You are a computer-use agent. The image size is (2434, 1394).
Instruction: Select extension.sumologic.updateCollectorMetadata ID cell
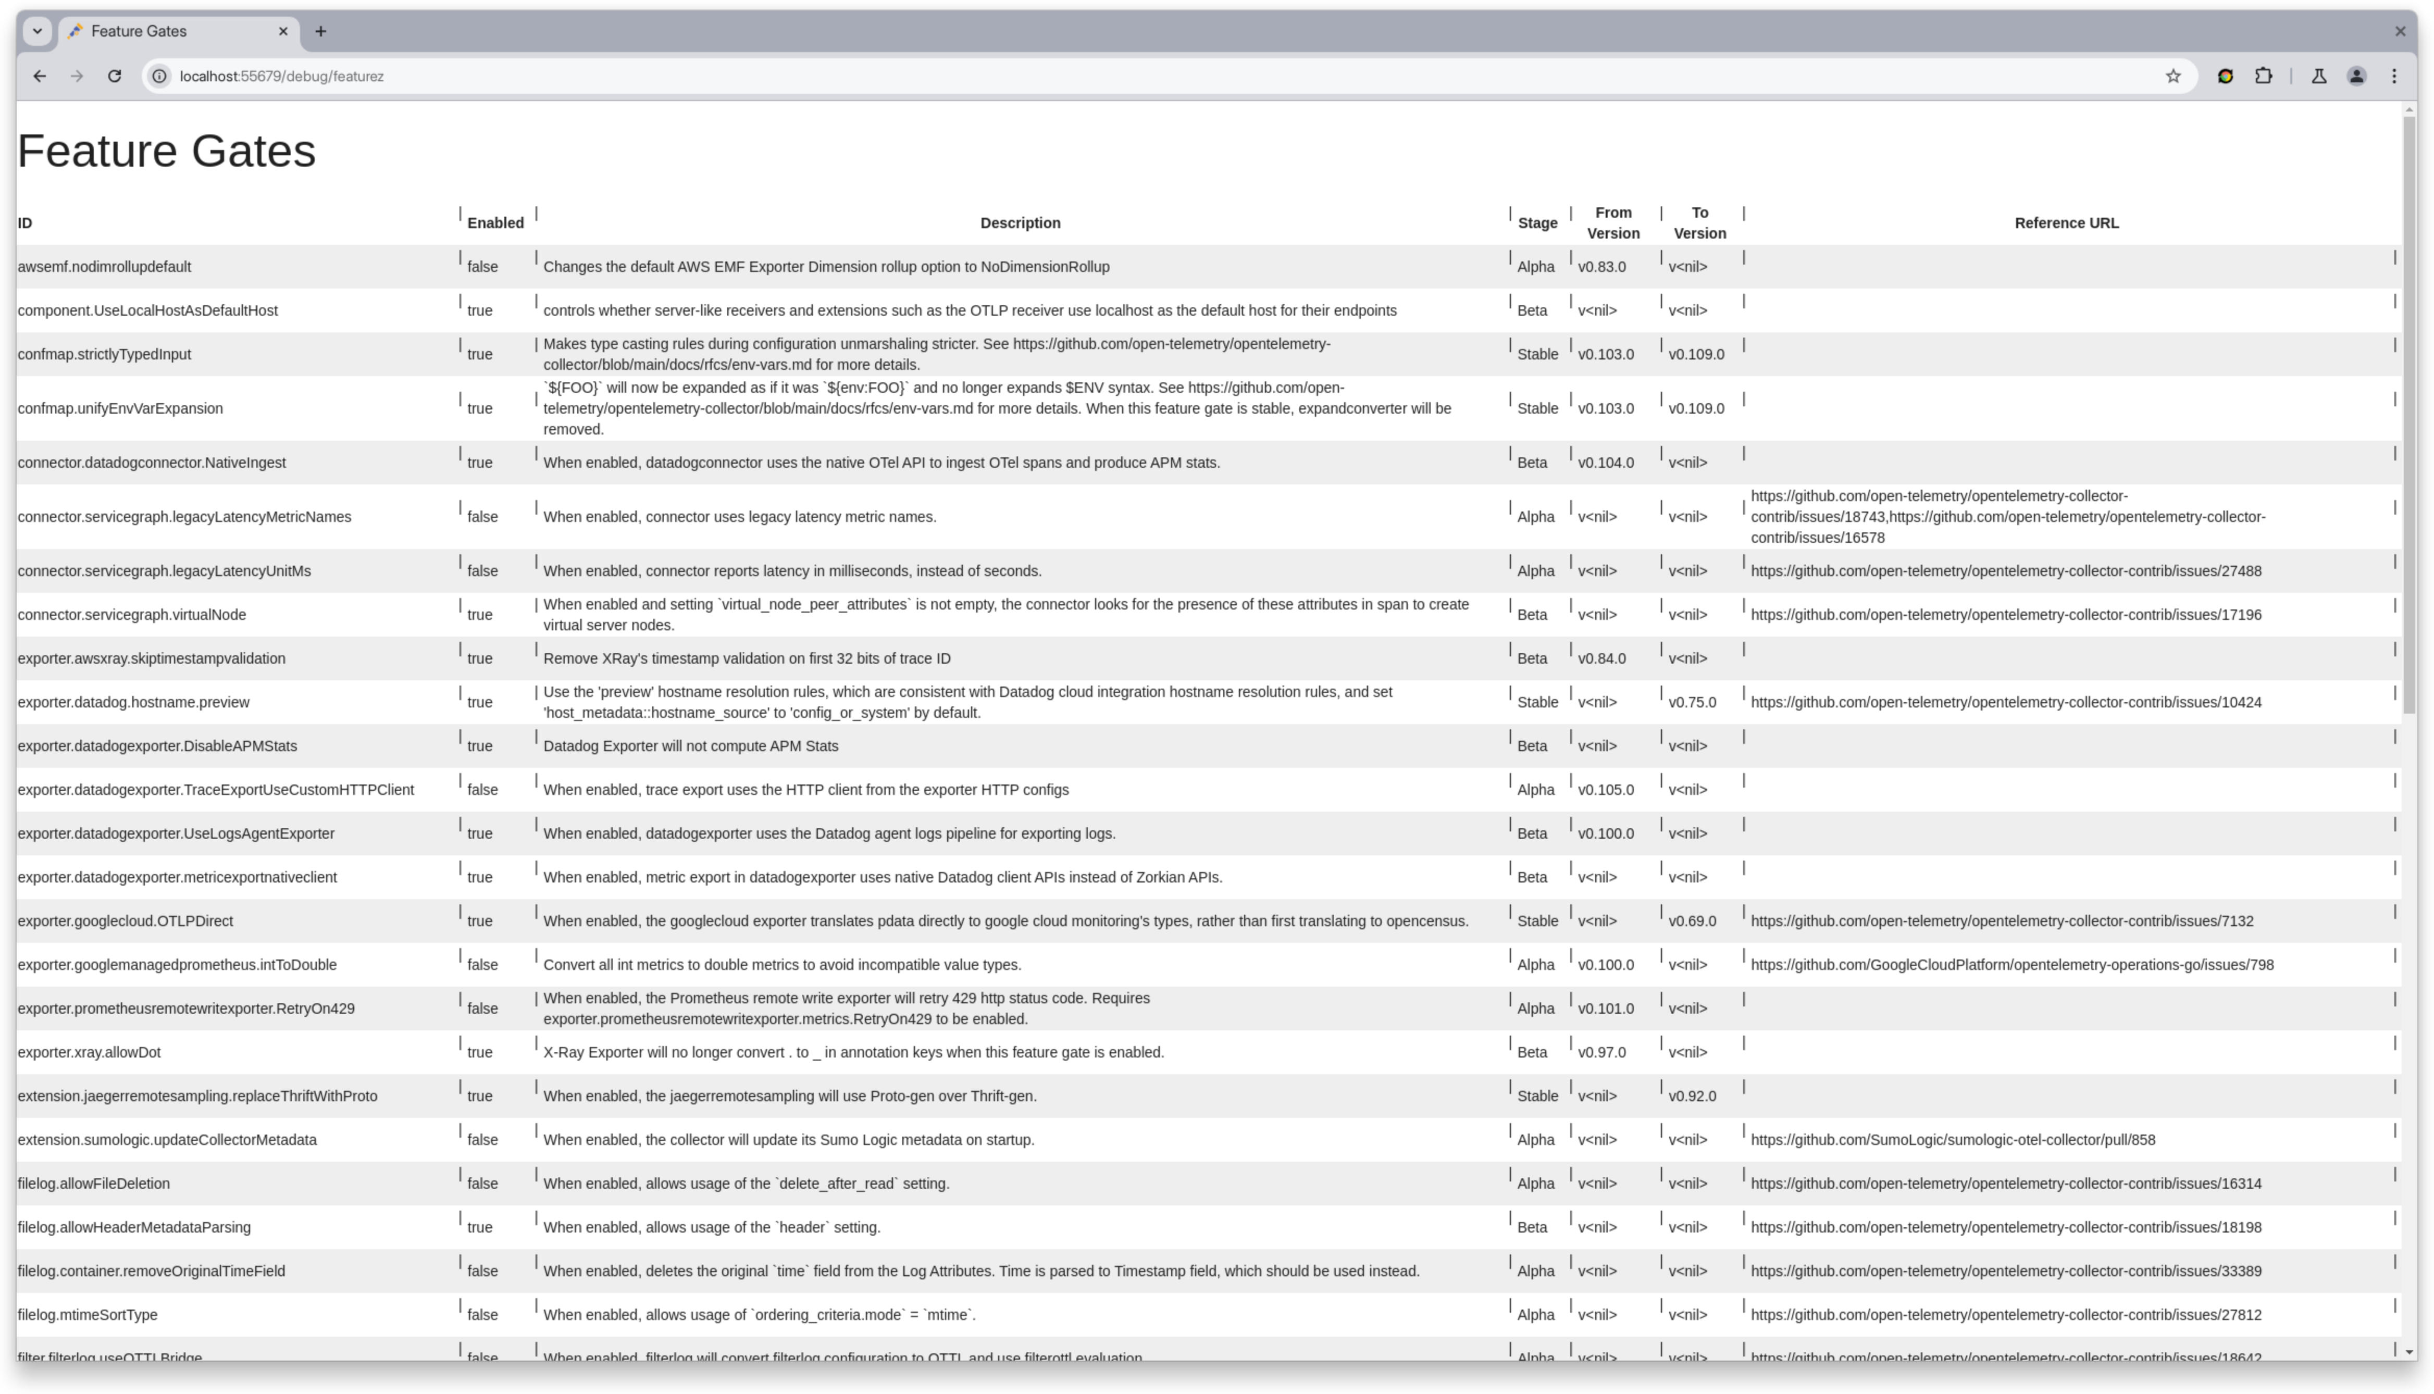click(167, 1140)
